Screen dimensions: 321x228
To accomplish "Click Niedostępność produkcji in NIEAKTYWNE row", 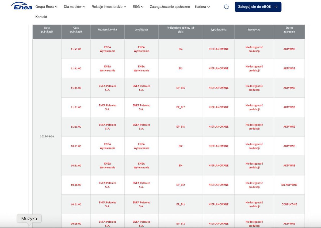I will tap(254, 185).
